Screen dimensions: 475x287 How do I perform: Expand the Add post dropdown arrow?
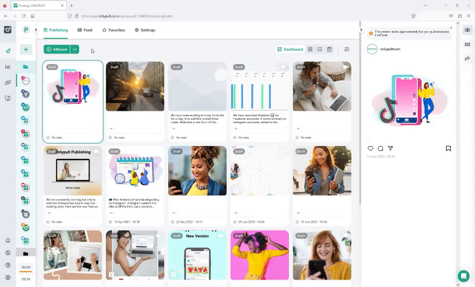click(74, 49)
